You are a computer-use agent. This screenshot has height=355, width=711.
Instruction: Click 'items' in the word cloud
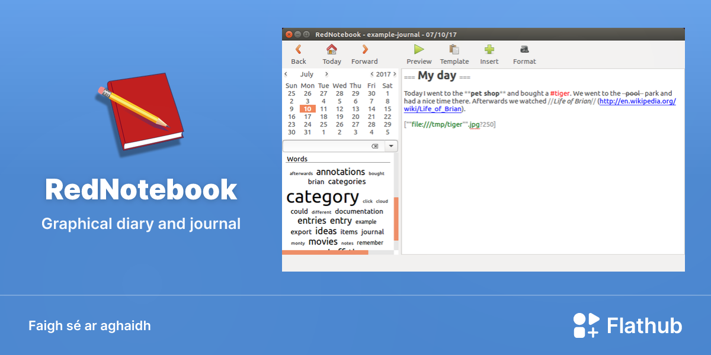(349, 232)
